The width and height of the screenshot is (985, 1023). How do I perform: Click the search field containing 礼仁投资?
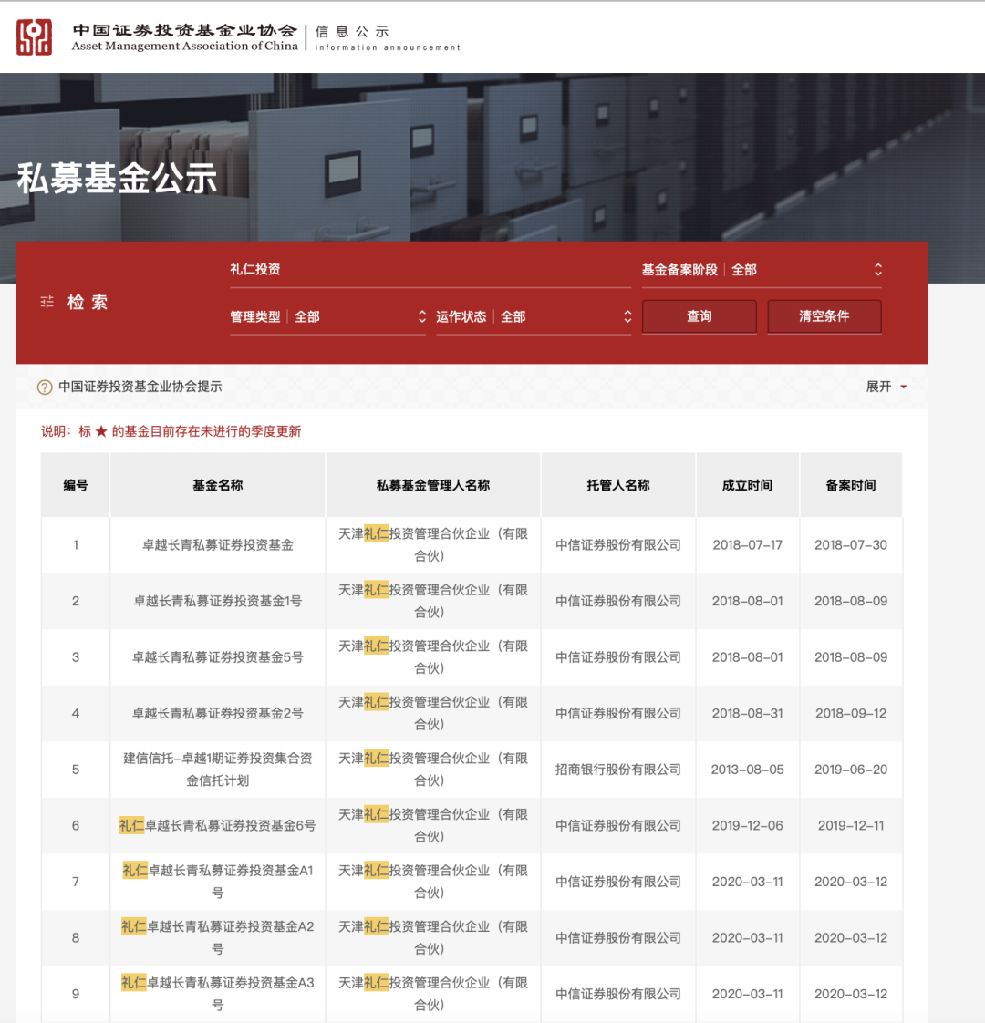pos(430,270)
